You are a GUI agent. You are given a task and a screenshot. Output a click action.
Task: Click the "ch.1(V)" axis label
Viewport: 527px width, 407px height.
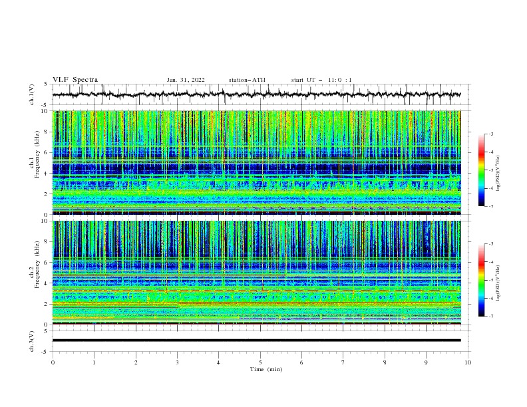[x=32, y=94]
